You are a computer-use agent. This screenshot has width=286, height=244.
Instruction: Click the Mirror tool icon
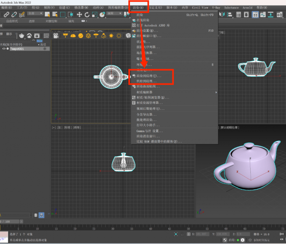(x=222, y=14)
